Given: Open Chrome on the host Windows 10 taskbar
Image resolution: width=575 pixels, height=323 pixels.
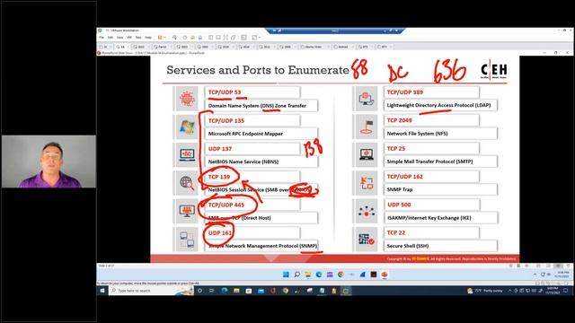Looking at the screenshot, I should pyautogui.click(x=286, y=291).
